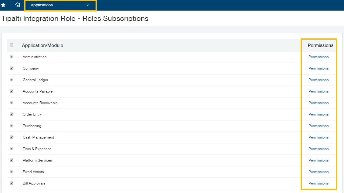Open Permissions link for Company

pyautogui.click(x=318, y=68)
